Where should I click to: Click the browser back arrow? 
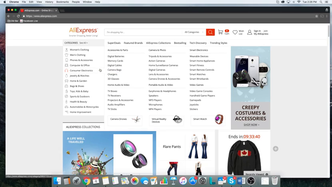(9, 16)
